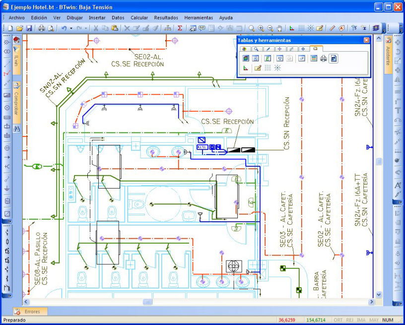Image resolution: width=405 pixels, height=325 pixels.
Task: Search with the binoculars icon
Action: [x=16, y=129]
